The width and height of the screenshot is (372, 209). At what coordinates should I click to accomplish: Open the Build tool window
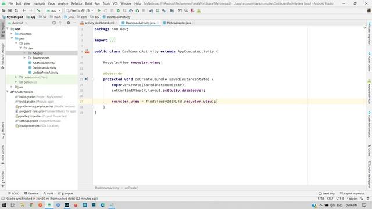tap(48, 193)
